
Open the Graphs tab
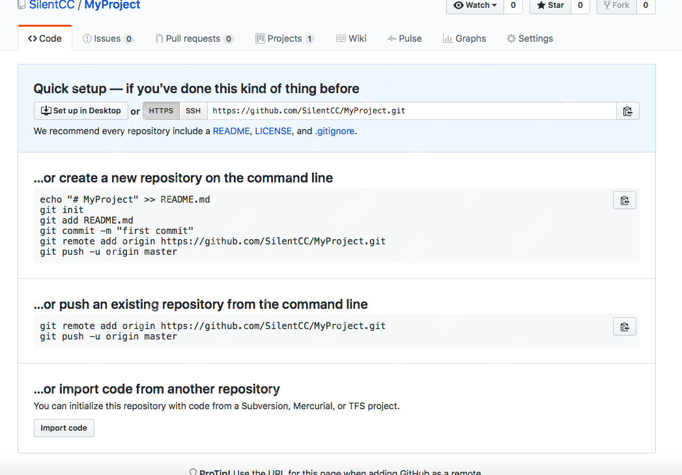(x=464, y=38)
